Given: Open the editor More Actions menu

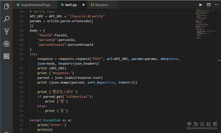Looking at the screenshot, I should (x=216, y=5).
